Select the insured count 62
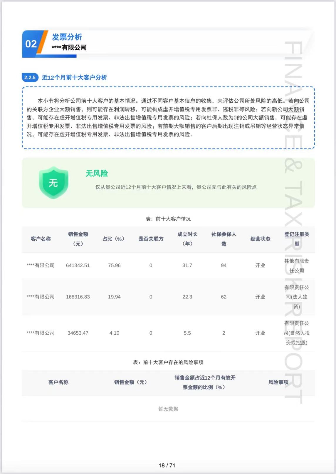Screen dimensions: 336x474 click(224, 297)
